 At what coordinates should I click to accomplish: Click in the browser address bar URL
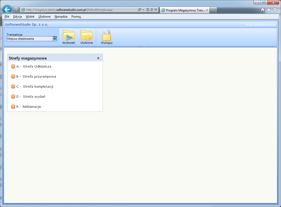coord(75,10)
